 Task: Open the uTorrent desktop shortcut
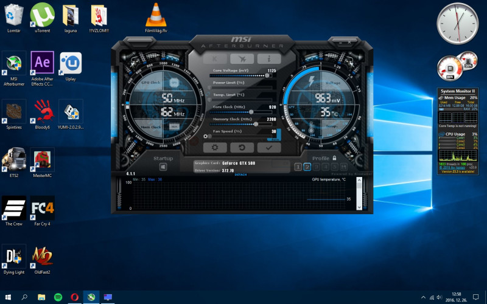coord(42,18)
